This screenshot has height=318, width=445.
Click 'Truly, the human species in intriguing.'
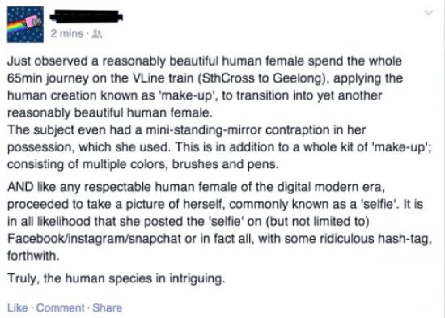[117, 278]
